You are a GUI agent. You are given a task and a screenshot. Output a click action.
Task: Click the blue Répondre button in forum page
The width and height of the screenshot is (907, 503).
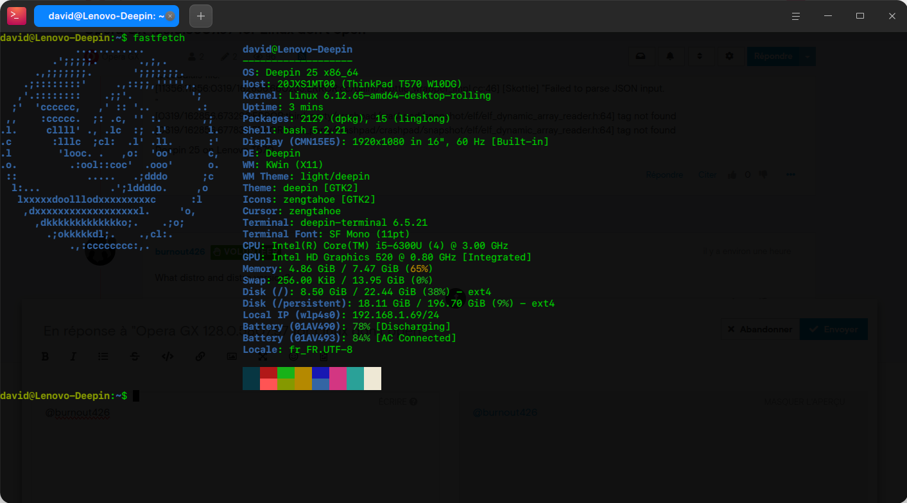tap(773, 56)
